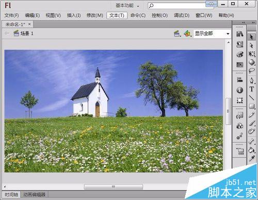Select the Subselection (white arrow) tool
The image size is (258, 200).
coord(251,45)
